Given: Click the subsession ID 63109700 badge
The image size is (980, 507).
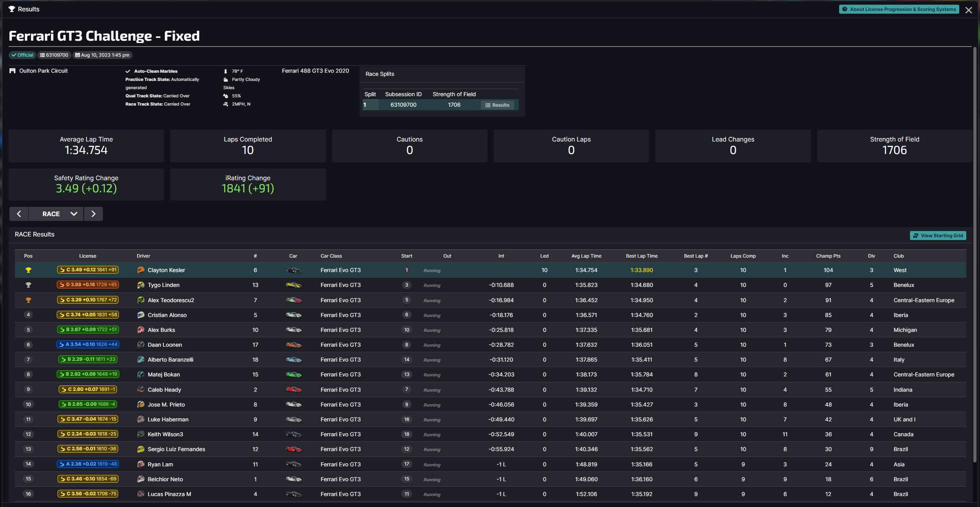Looking at the screenshot, I should pos(54,55).
